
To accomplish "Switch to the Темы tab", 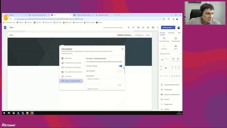I will click(x=179, y=33).
